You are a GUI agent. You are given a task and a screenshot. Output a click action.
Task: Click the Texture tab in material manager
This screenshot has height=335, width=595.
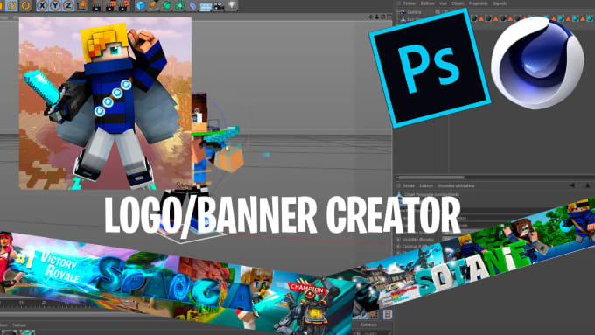[19, 325]
